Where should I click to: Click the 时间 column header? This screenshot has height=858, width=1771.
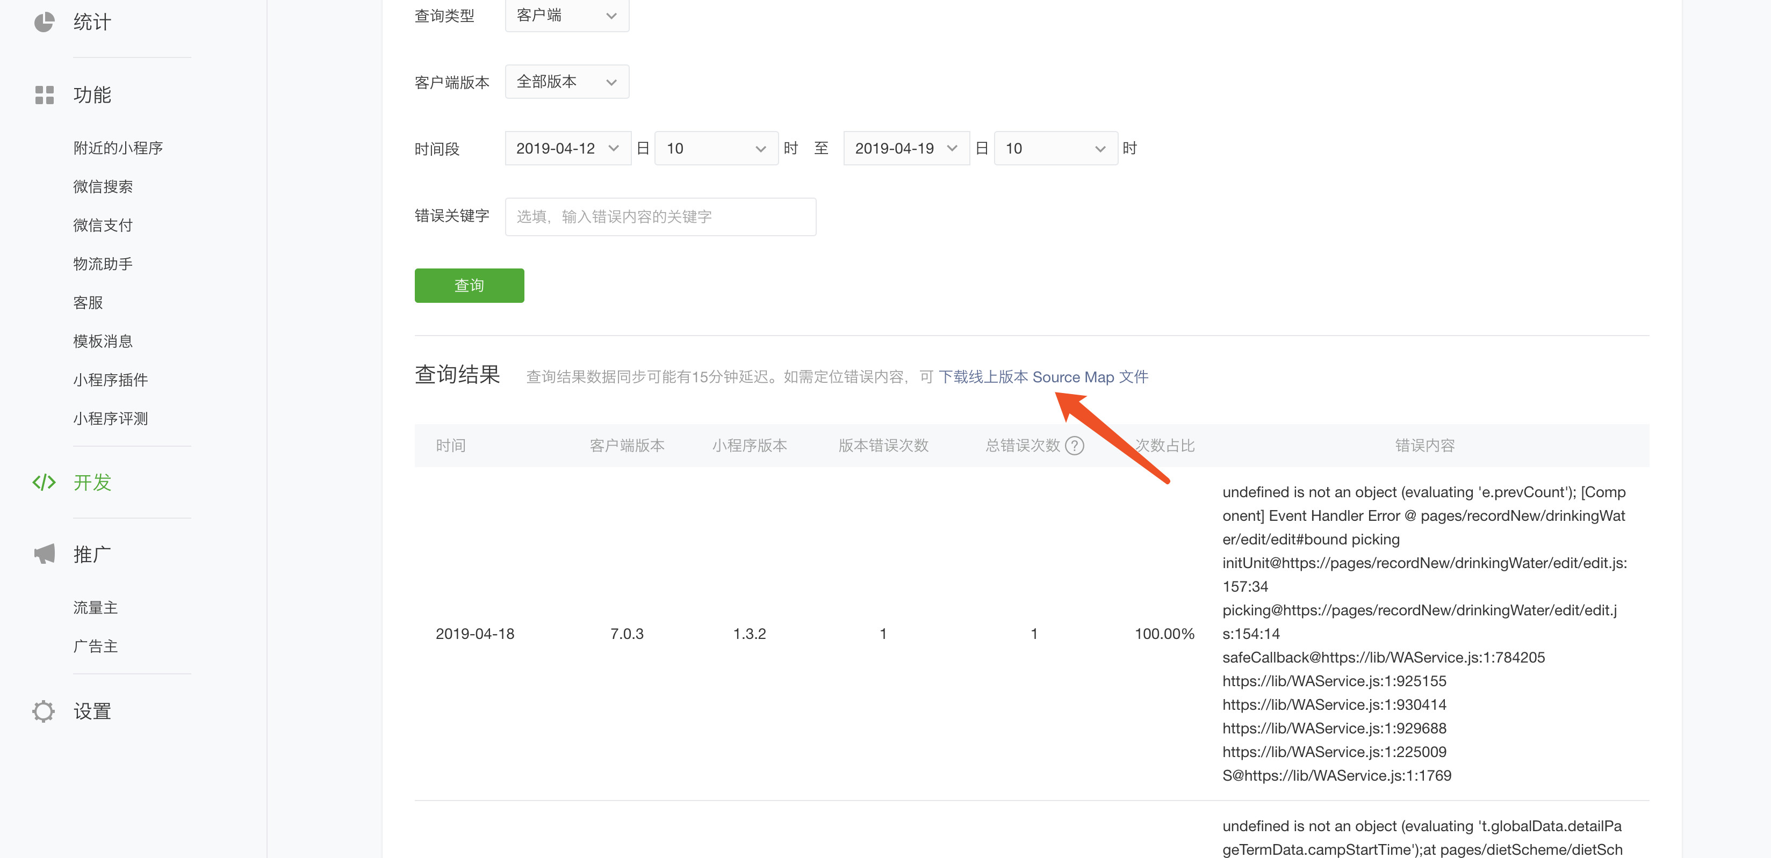coord(451,446)
